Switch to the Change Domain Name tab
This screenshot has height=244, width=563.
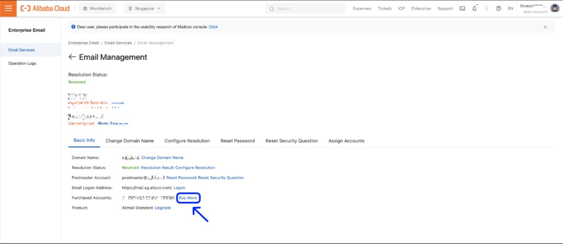130,141
